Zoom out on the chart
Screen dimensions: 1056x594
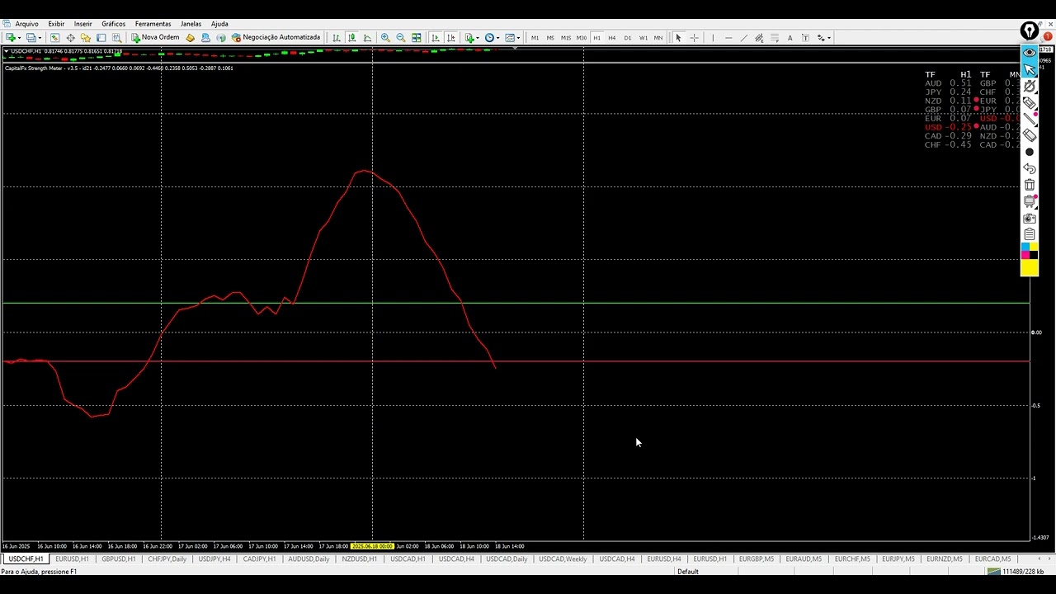click(400, 37)
